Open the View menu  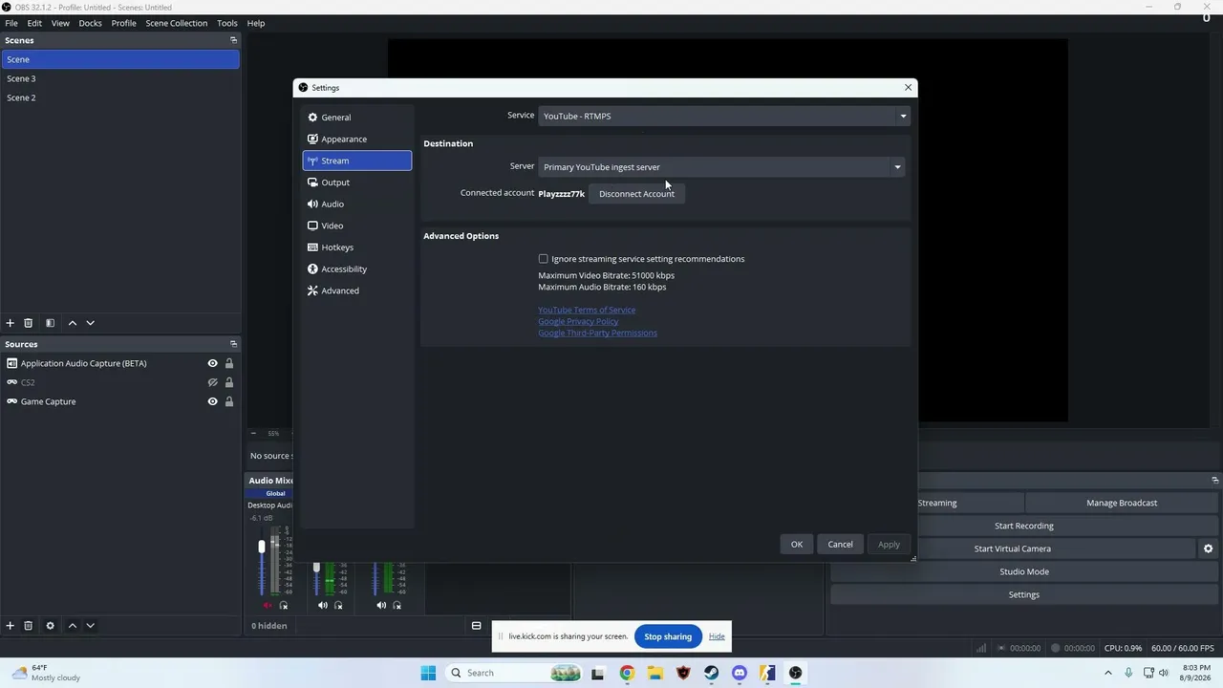point(60,23)
